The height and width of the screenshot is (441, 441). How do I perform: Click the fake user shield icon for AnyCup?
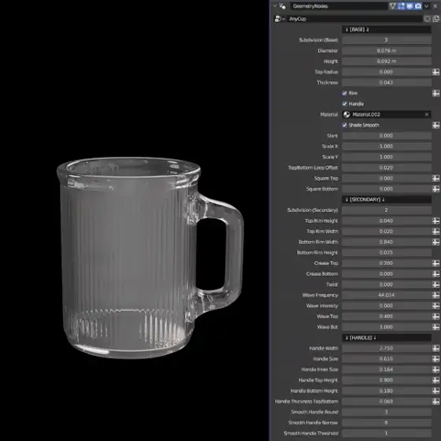tap(427, 19)
